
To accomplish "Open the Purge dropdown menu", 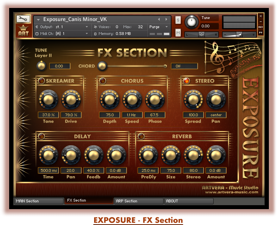I will pyautogui.click(x=159, y=27).
